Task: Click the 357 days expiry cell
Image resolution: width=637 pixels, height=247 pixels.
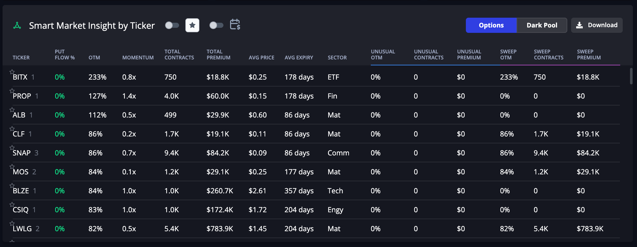Action: tap(299, 191)
